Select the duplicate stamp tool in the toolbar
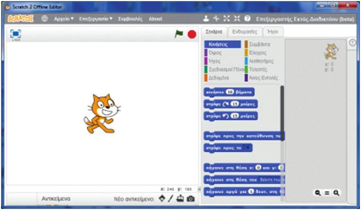The width and height of the screenshot is (361, 210). [206, 19]
